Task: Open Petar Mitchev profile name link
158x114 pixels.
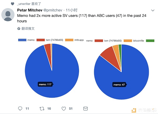Action: pyautogui.click(x=30, y=10)
